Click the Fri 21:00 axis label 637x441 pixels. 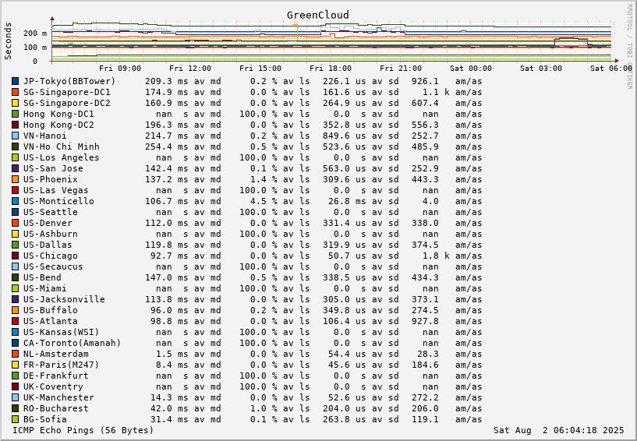click(401, 69)
